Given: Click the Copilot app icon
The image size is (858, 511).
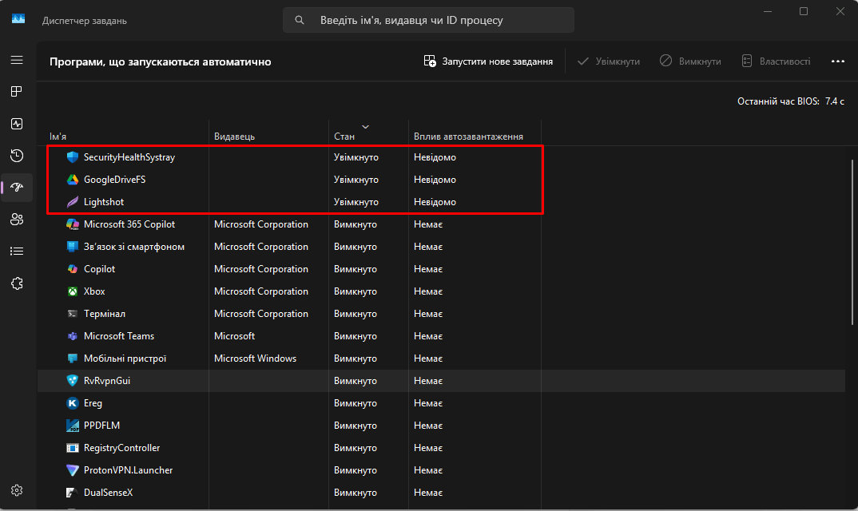Looking at the screenshot, I should pyautogui.click(x=72, y=269).
